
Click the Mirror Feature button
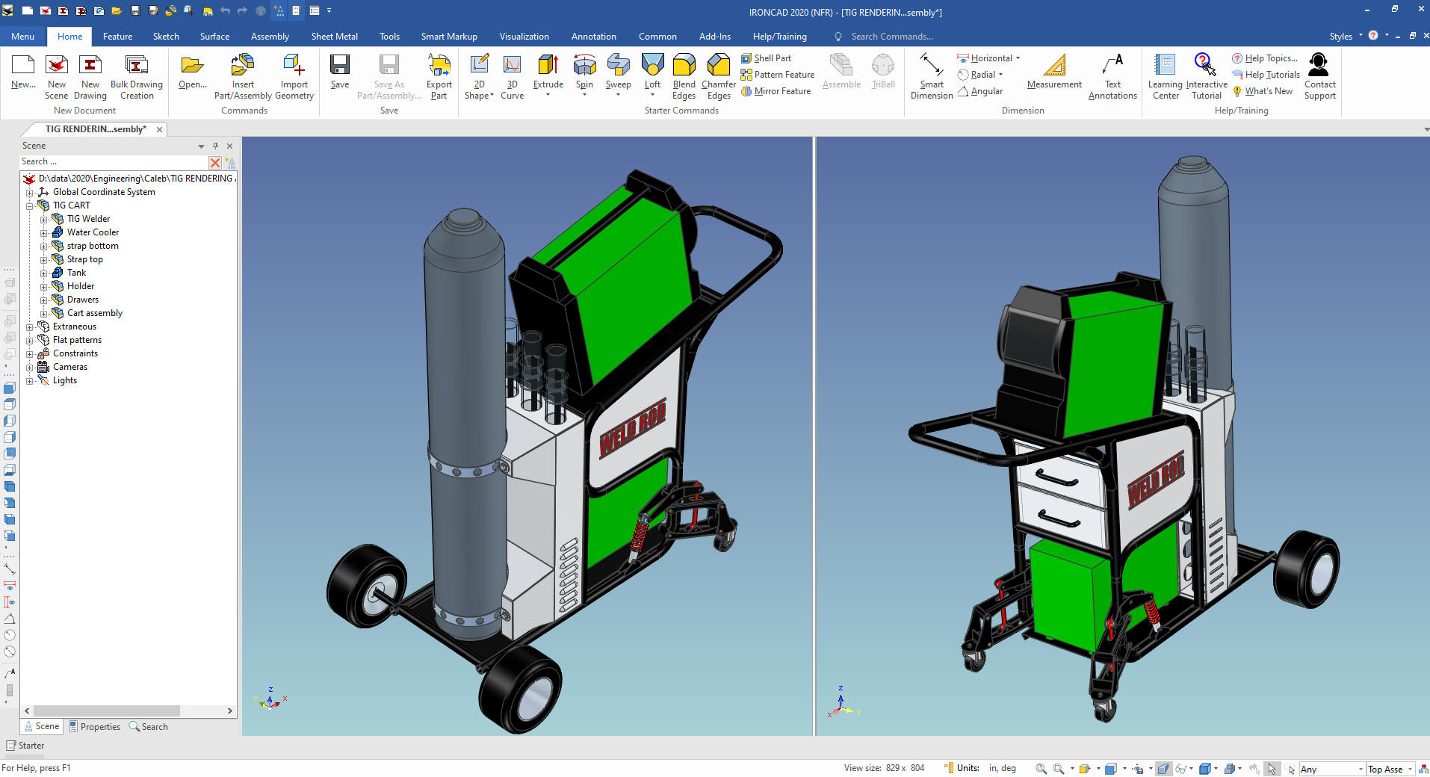776,91
